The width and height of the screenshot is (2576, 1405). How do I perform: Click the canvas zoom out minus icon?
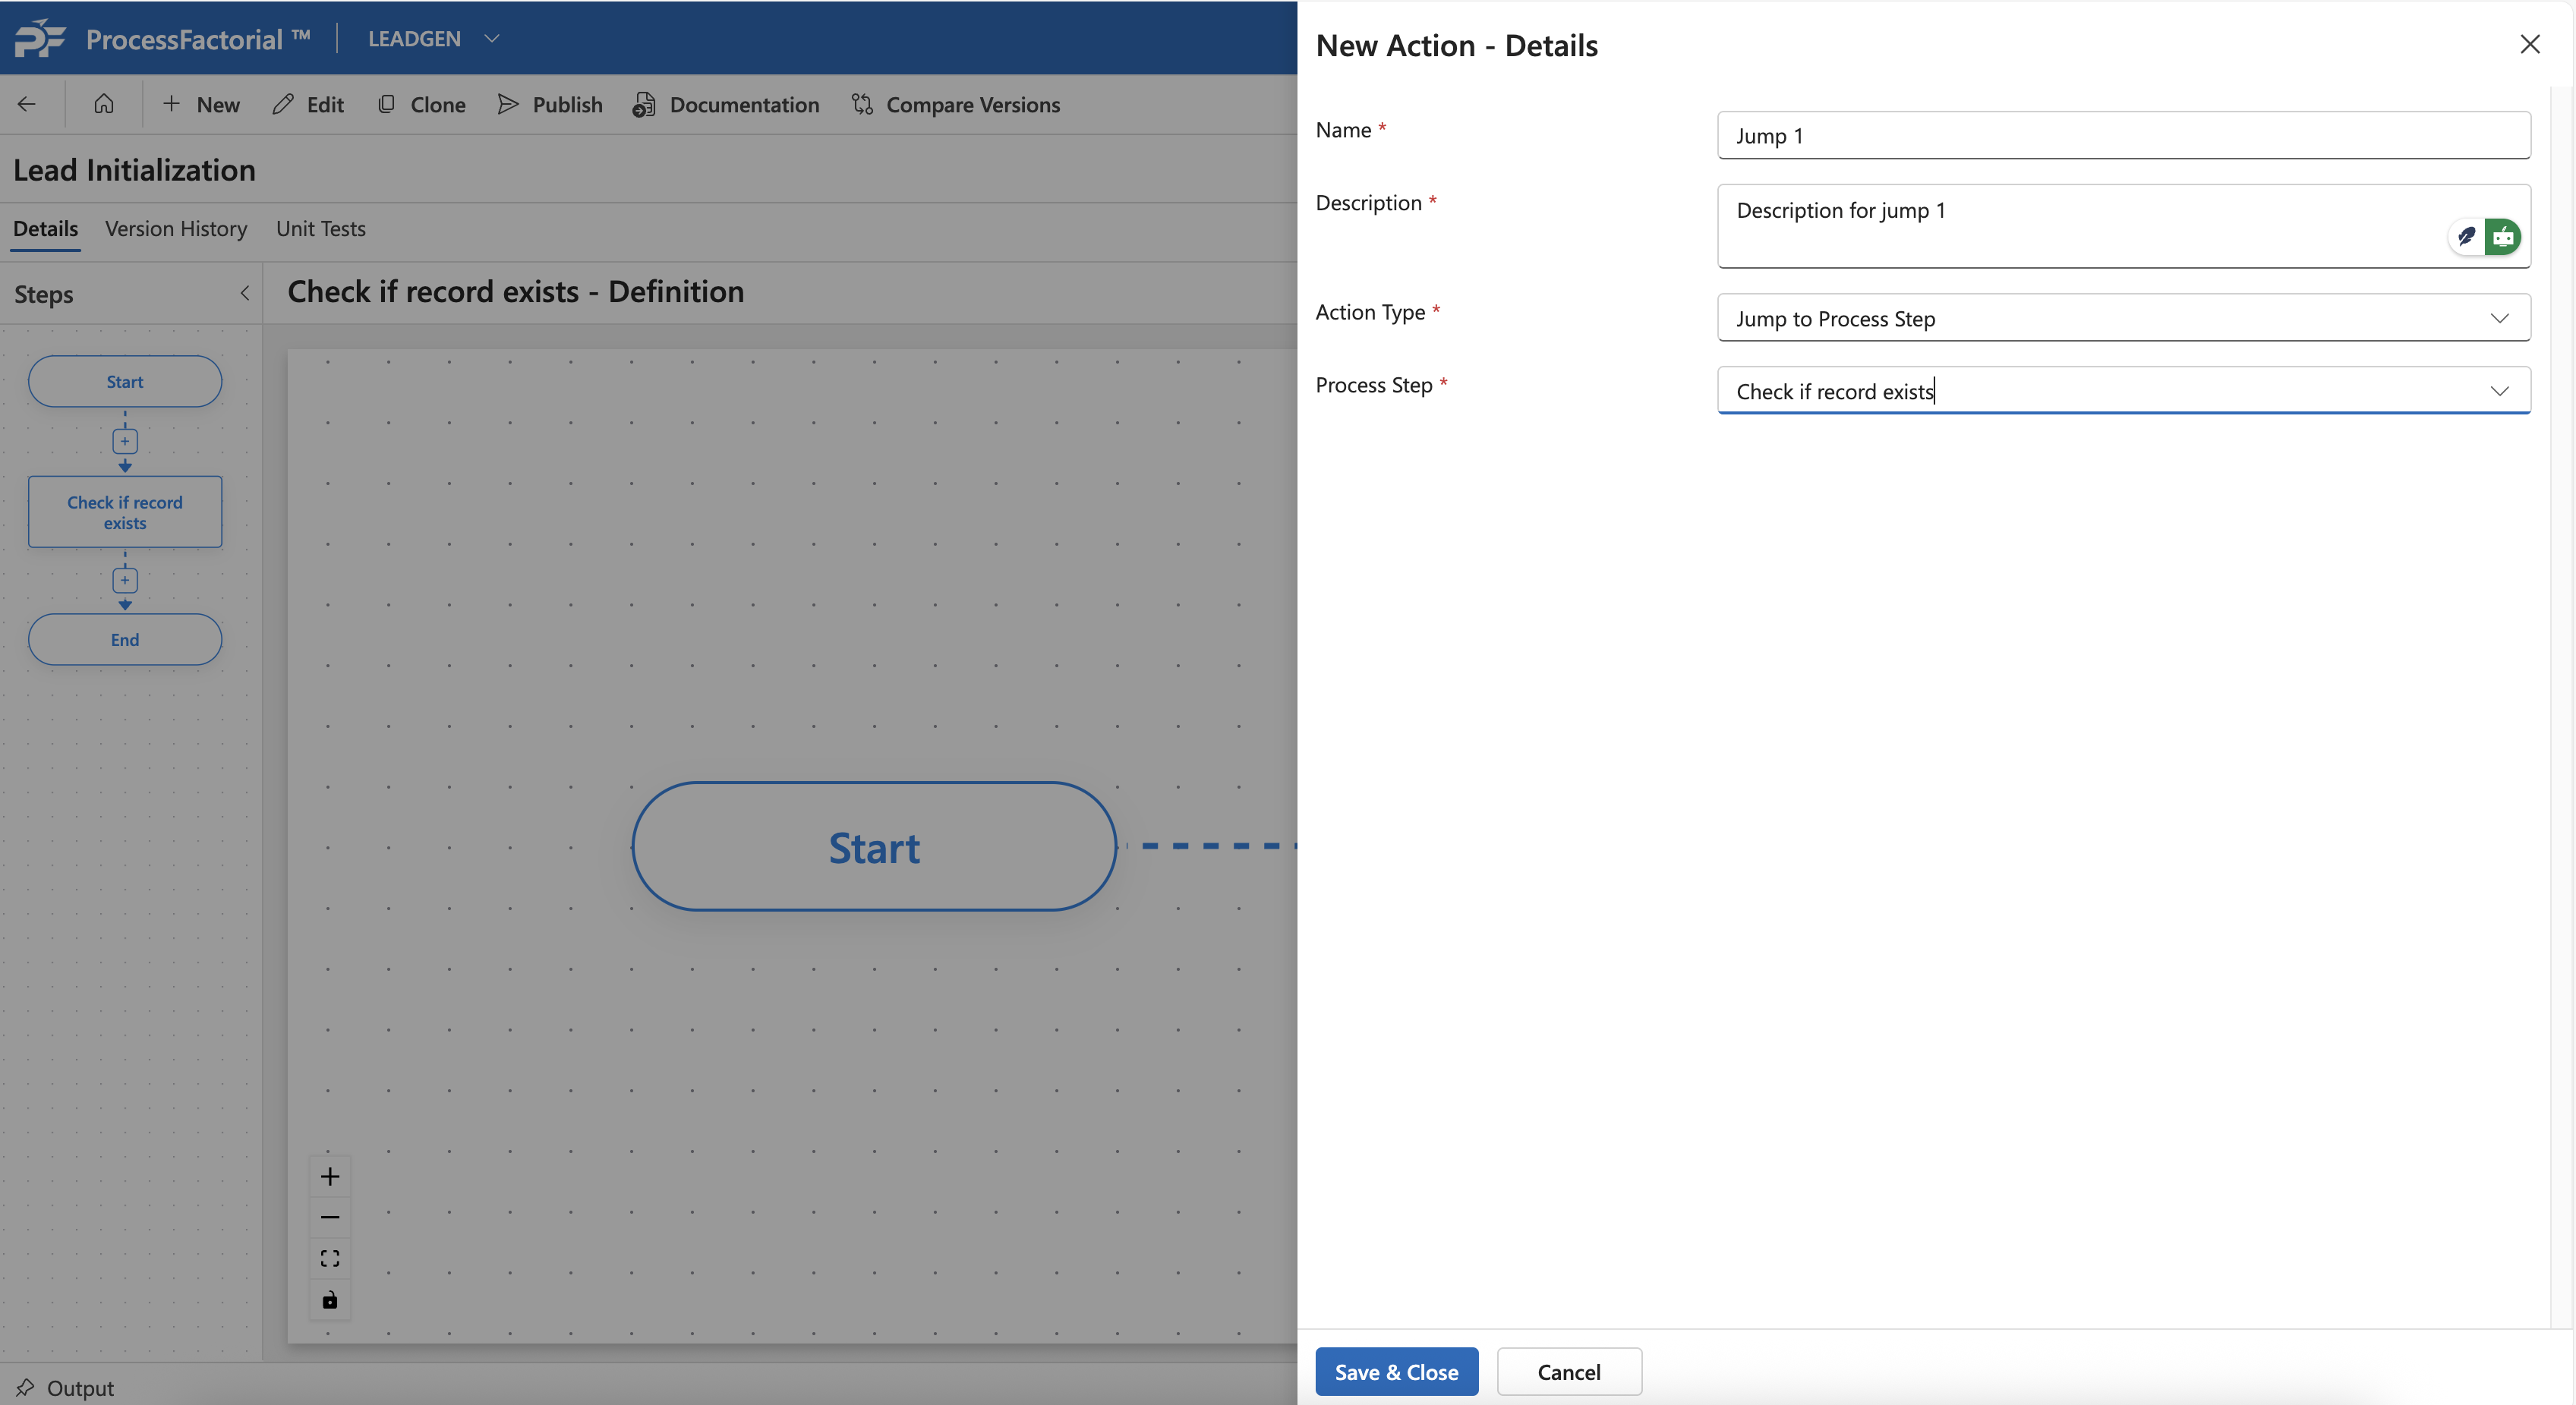[x=330, y=1217]
